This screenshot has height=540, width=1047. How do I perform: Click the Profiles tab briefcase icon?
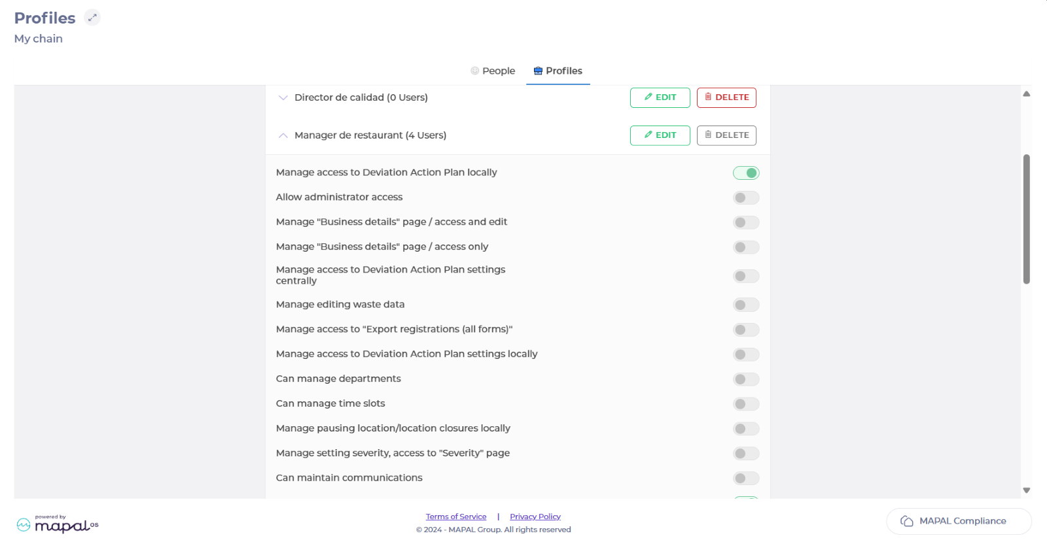pos(538,71)
